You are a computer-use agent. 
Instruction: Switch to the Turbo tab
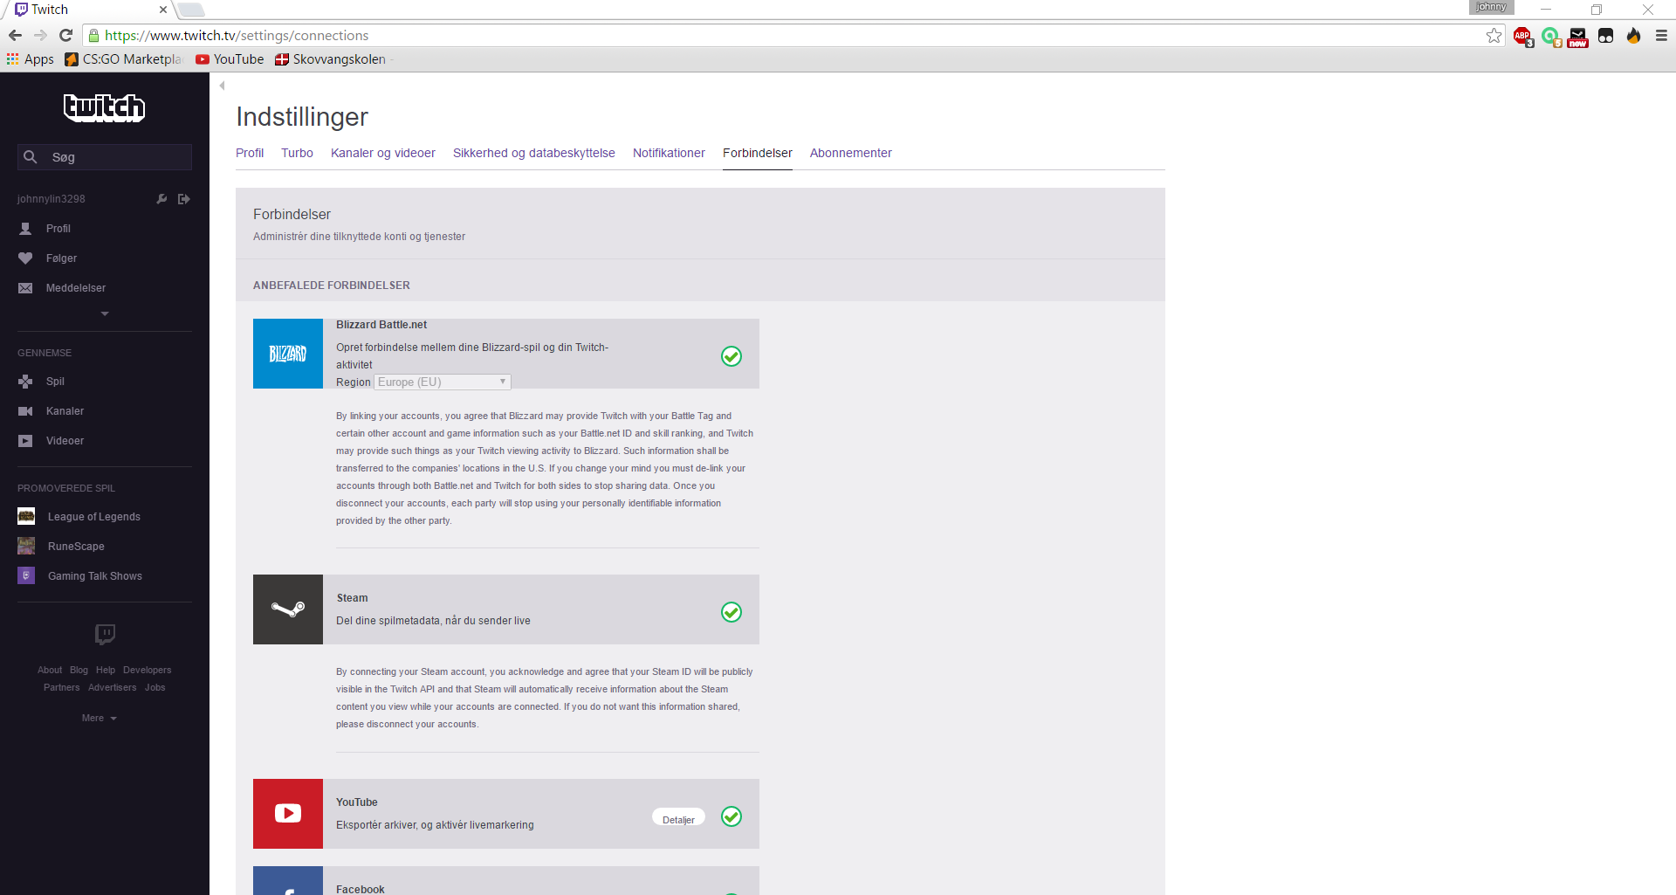(x=297, y=153)
